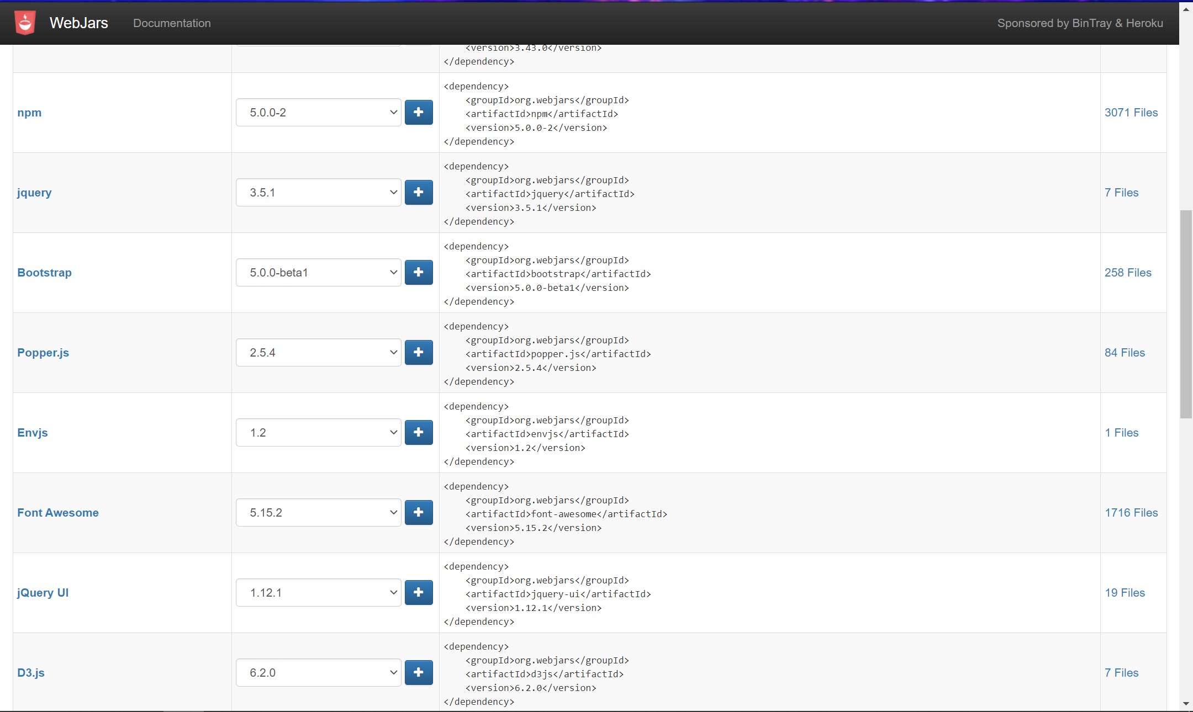Open the Popper.js project link
The height and width of the screenshot is (712, 1193).
coord(43,353)
